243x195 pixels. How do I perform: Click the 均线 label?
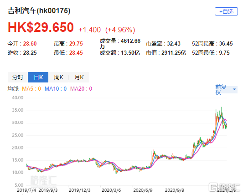coord(13,89)
